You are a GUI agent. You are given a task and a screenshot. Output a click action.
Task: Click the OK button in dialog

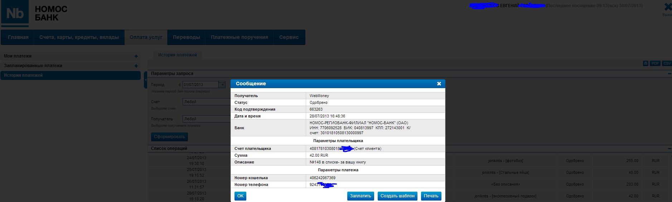coord(240,196)
